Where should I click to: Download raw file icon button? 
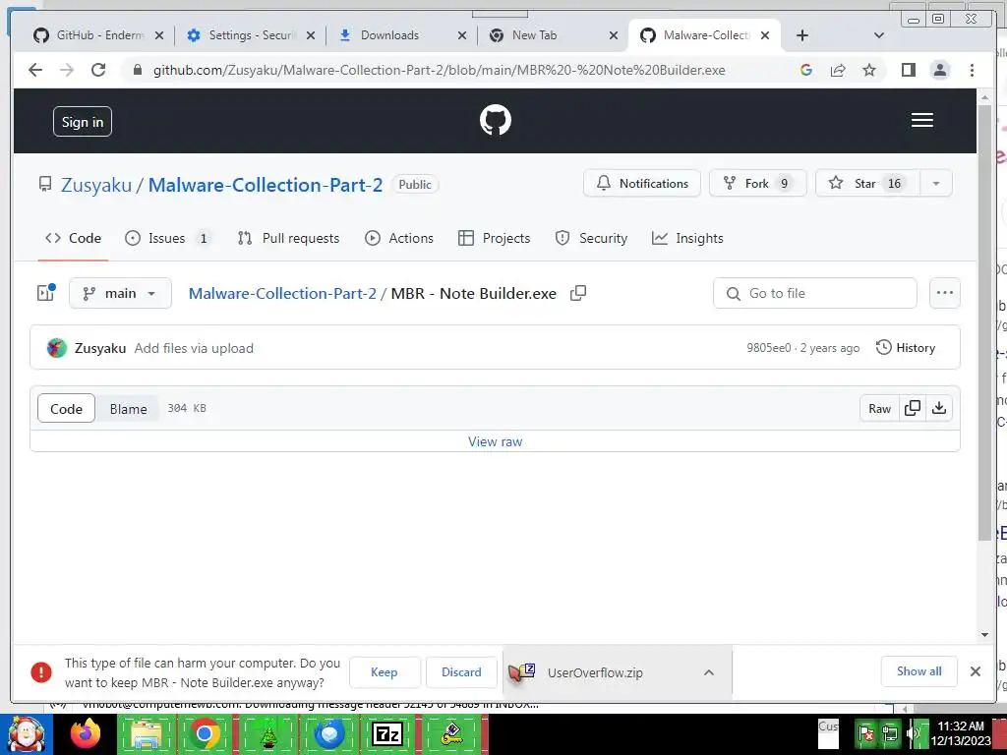point(939,408)
